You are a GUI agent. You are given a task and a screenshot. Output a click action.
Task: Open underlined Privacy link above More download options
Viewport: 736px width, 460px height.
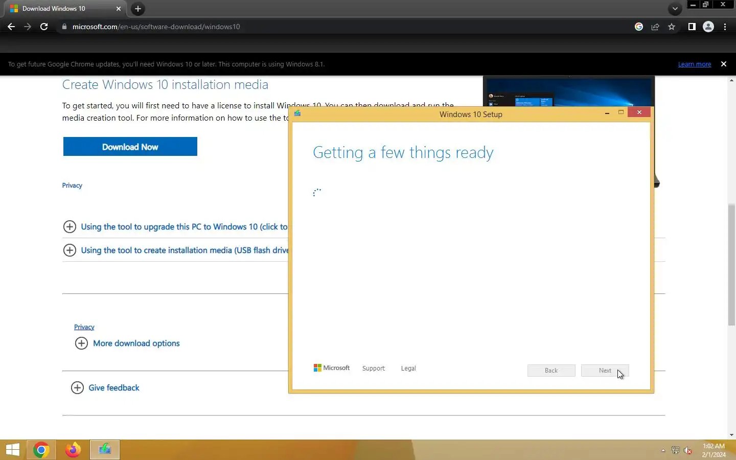pos(84,327)
